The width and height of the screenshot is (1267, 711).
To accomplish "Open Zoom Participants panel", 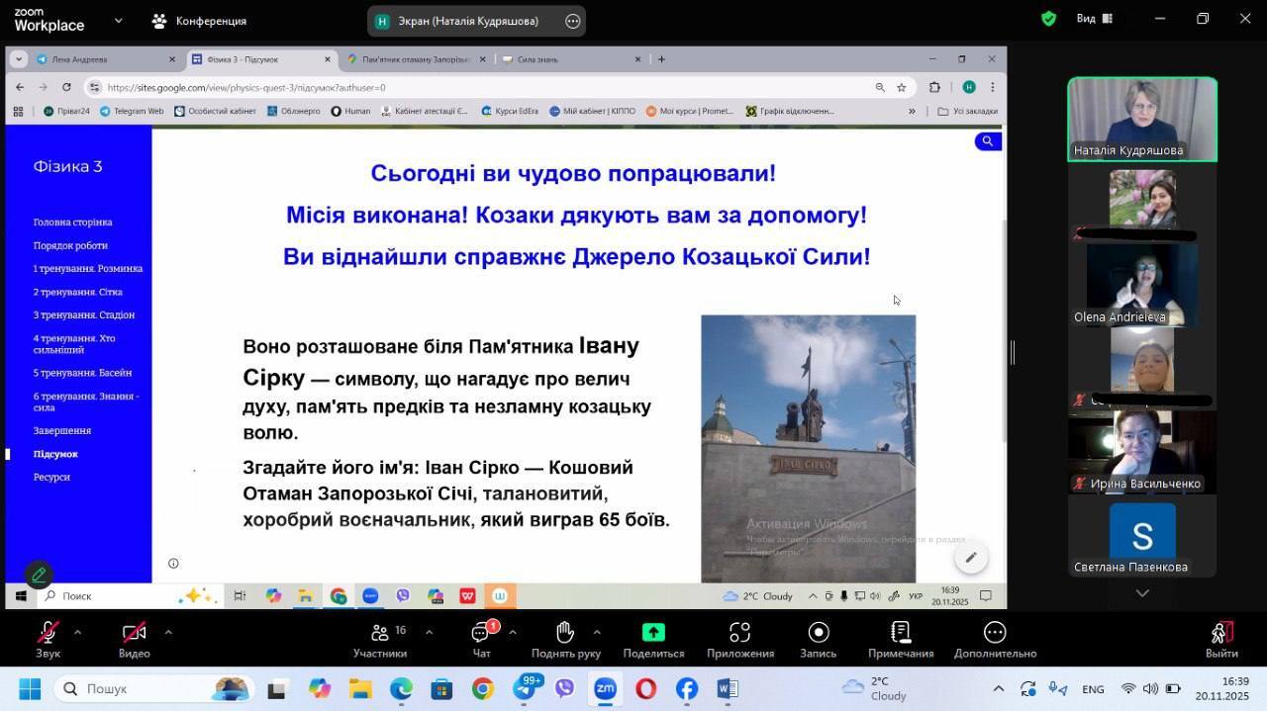I will point(380,639).
